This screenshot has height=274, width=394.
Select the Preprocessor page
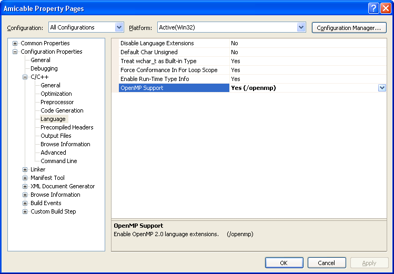[x=57, y=102]
